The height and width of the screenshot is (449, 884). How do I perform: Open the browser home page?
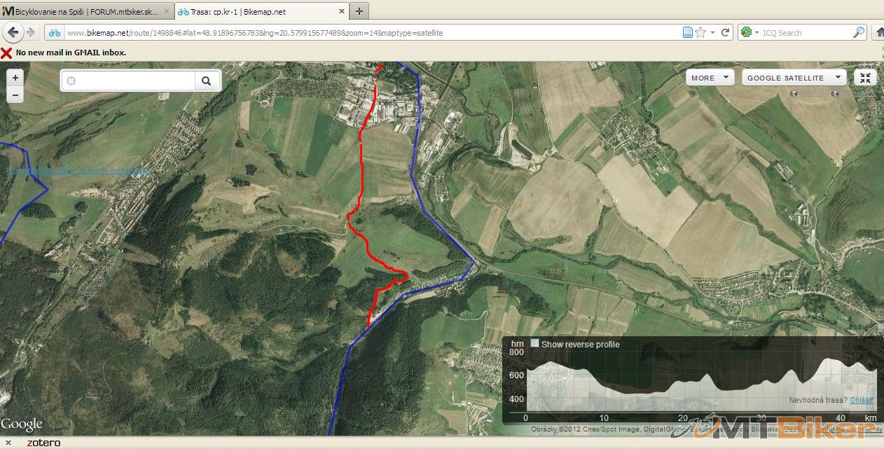coord(878,32)
